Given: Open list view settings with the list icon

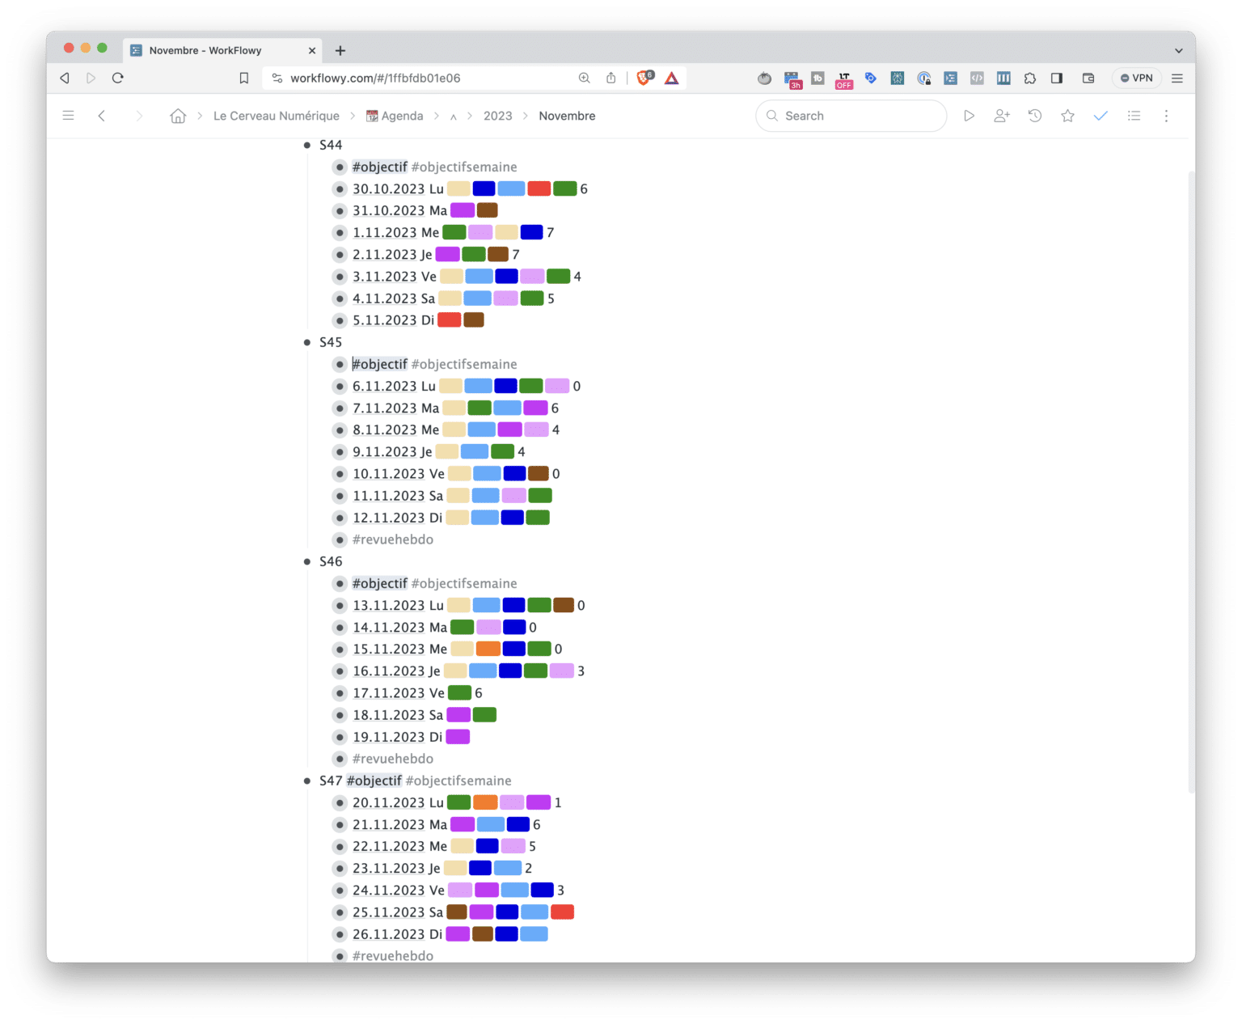Looking at the screenshot, I should pos(1134,116).
